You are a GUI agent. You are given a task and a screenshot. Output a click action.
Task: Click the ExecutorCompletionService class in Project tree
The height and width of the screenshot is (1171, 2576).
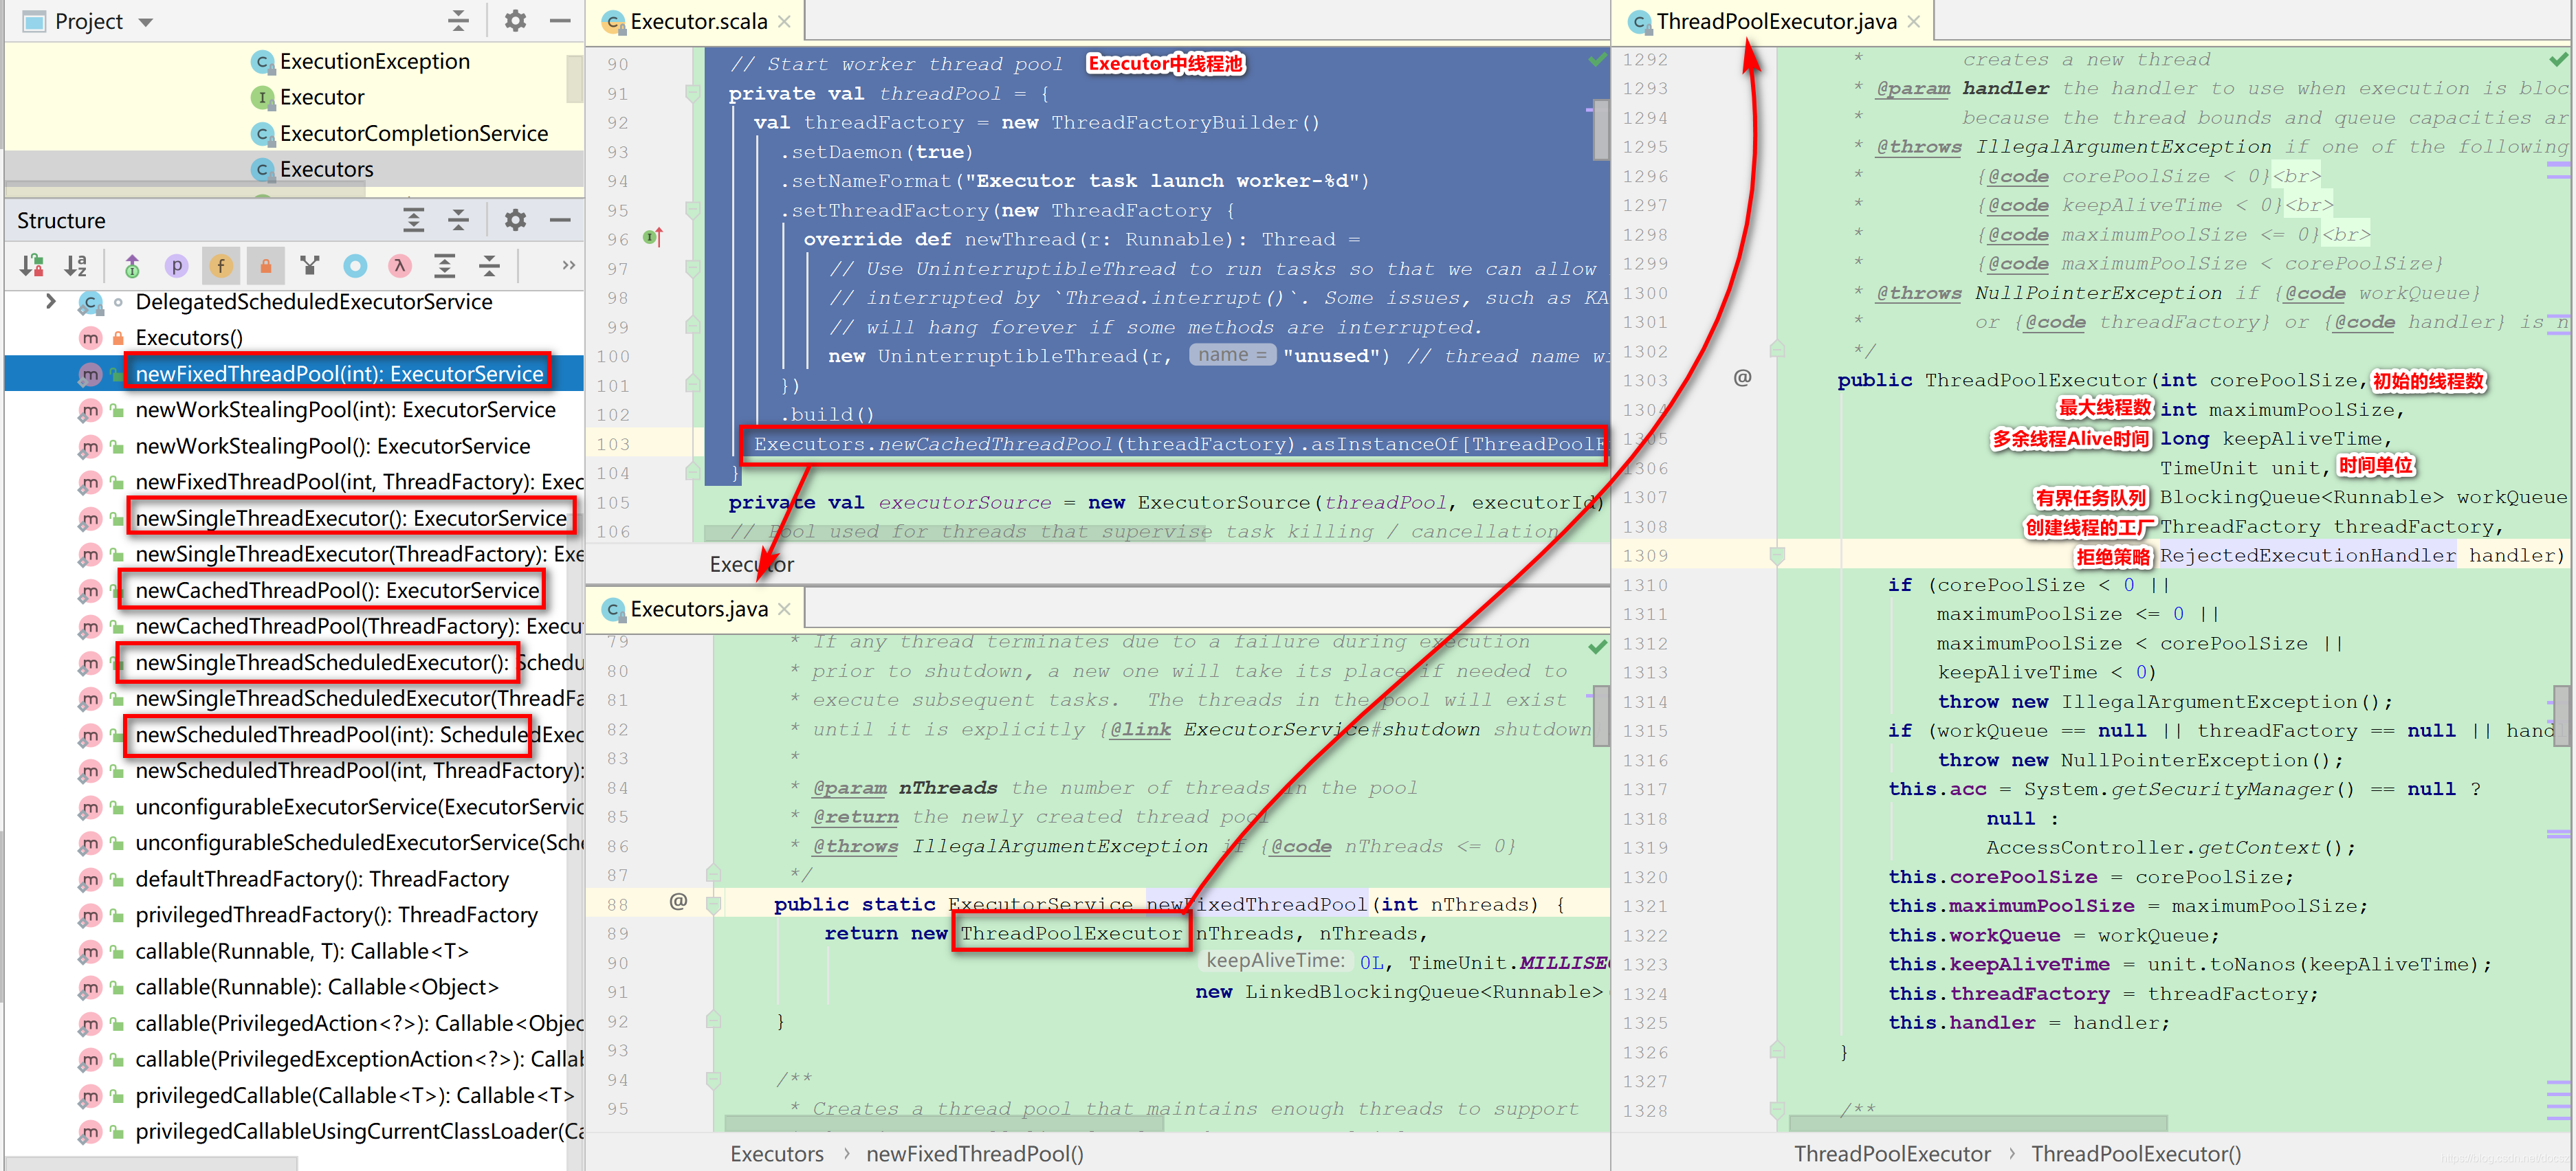coord(413,133)
